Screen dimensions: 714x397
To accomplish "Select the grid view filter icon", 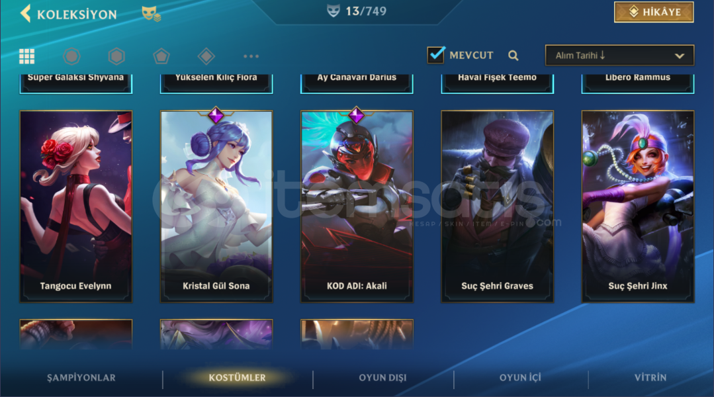I will (27, 56).
